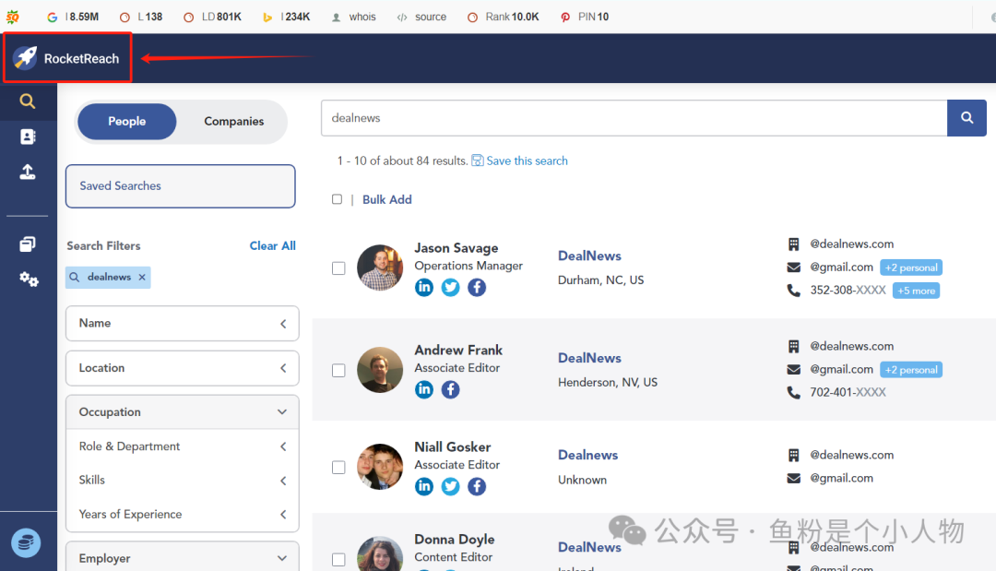Open Andrew Frank's Facebook icon
Image resolution: width=996 pixels, height=571 pixels.
click(x=450, y=389)
